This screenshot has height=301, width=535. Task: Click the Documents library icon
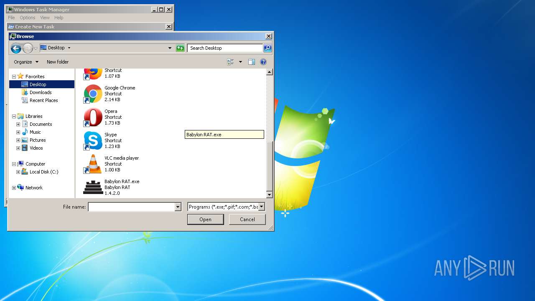pos(25,124)
